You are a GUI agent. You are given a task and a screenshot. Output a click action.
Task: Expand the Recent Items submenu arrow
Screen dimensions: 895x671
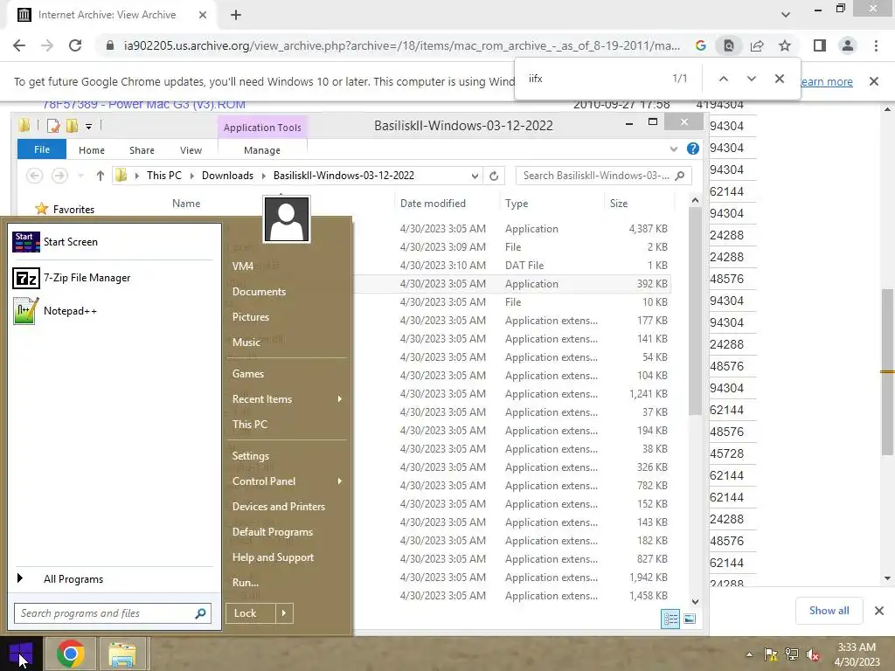(340, 398)
